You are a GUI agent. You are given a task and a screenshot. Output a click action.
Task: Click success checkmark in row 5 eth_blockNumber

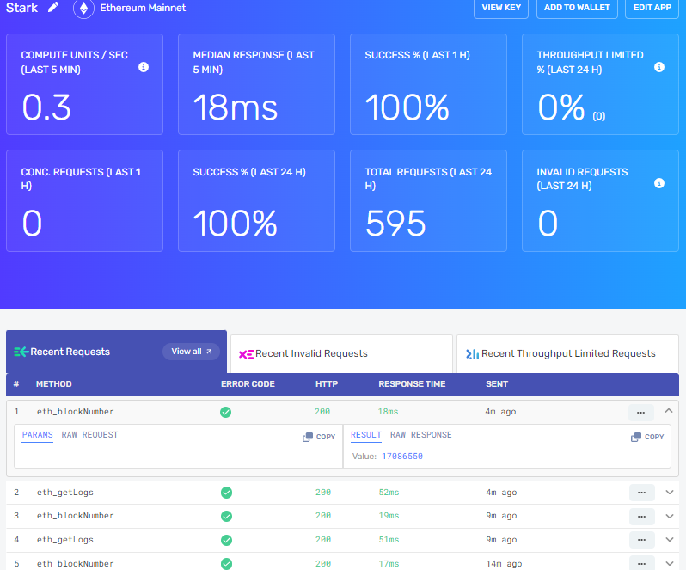click(x=226, y=564)
